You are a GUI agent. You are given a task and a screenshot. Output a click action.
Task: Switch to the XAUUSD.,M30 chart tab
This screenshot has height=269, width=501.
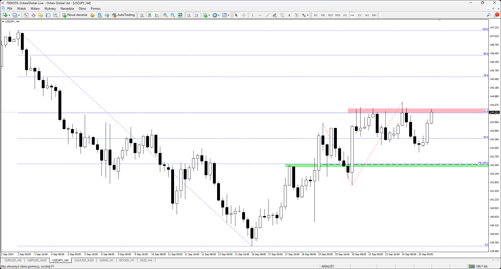(x=84, y=260)
